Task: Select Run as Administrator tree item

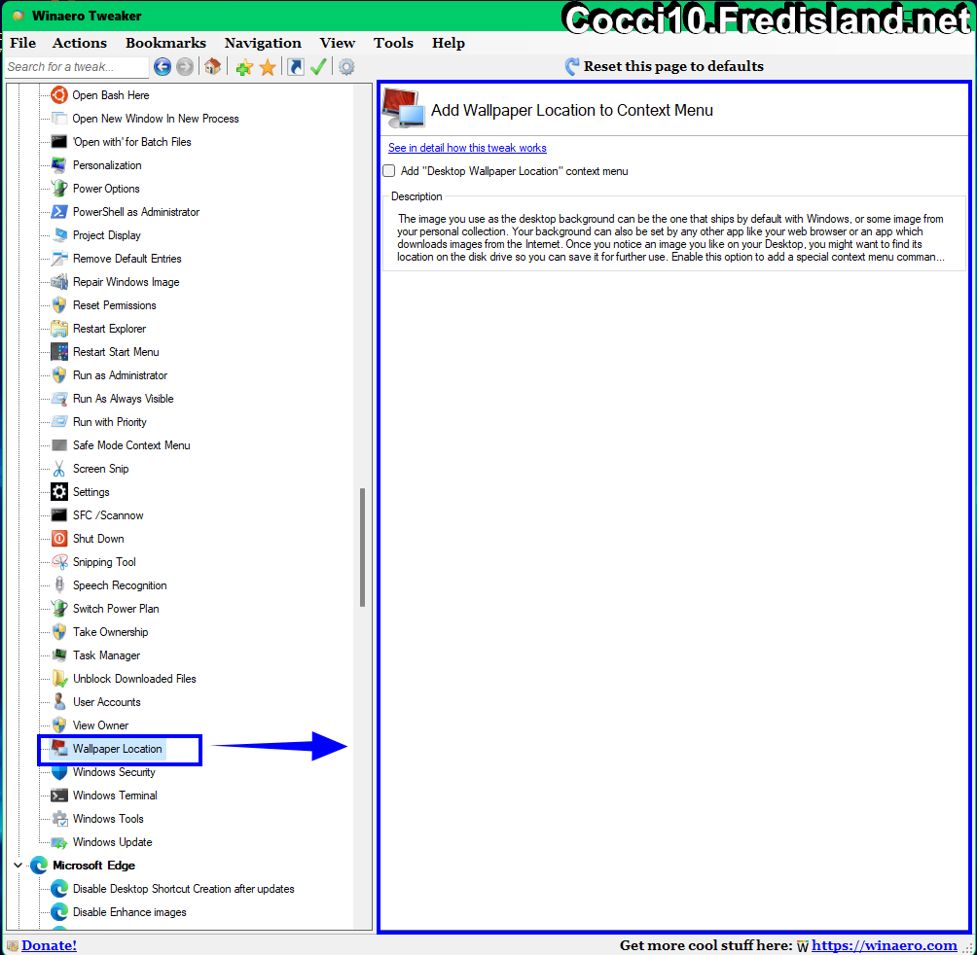Action: coord(121,375)
